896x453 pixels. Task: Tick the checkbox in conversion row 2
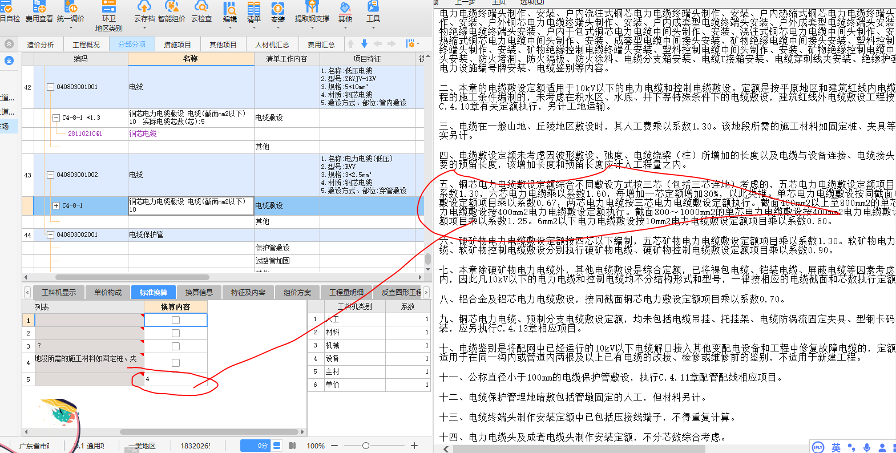tap(176, 333)
